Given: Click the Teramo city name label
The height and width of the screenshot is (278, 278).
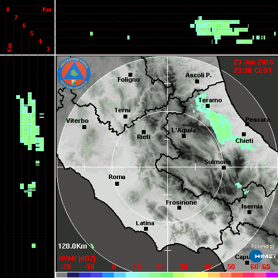Looking at the screenshot, I should point(210,100).
